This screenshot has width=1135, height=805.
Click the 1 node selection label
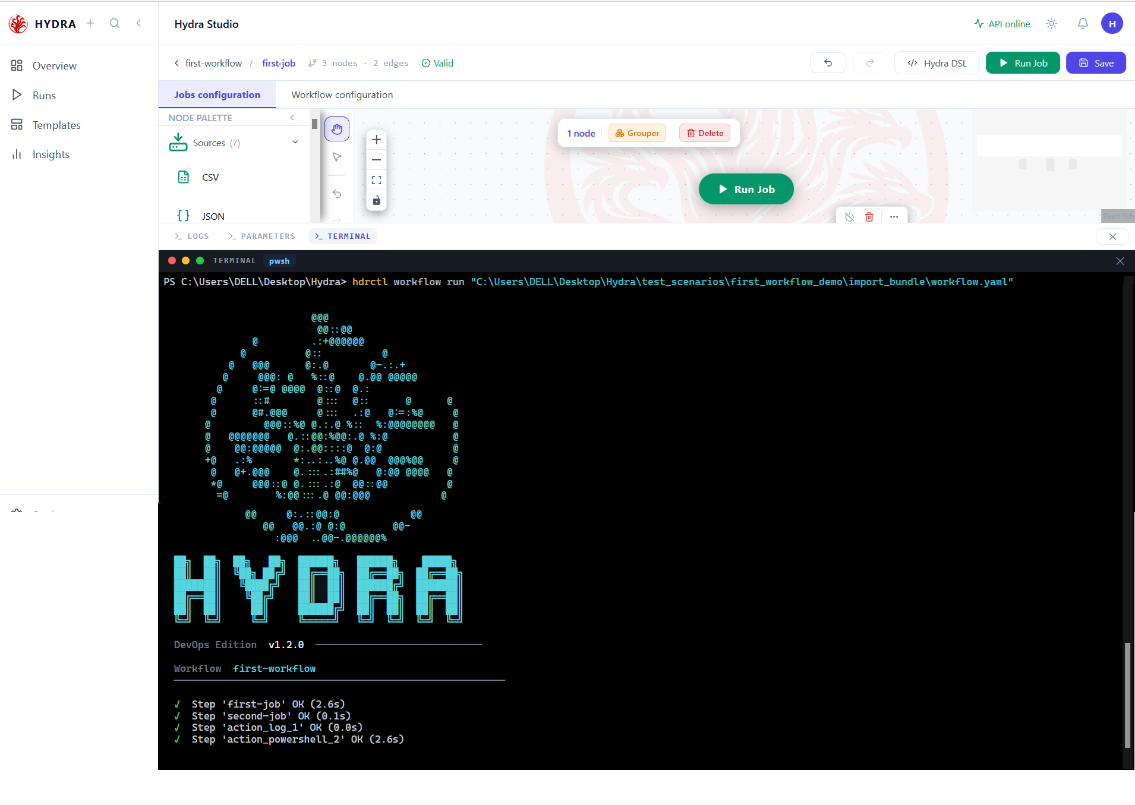(581, 133)
